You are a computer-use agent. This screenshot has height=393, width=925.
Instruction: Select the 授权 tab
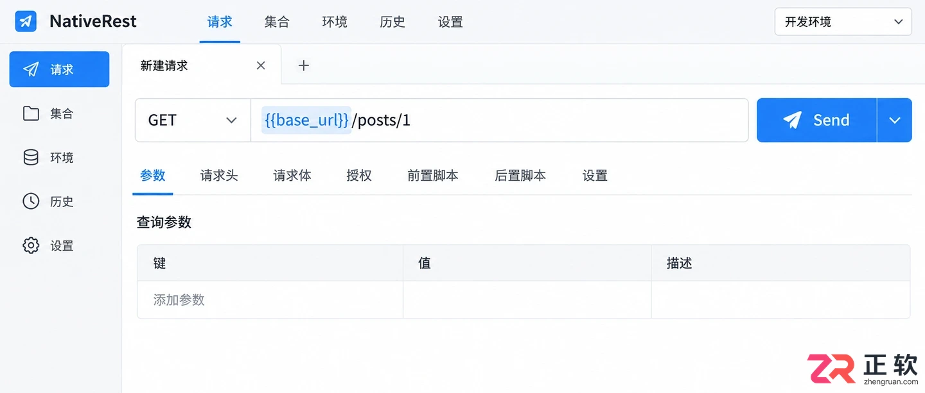coord(359,176)
